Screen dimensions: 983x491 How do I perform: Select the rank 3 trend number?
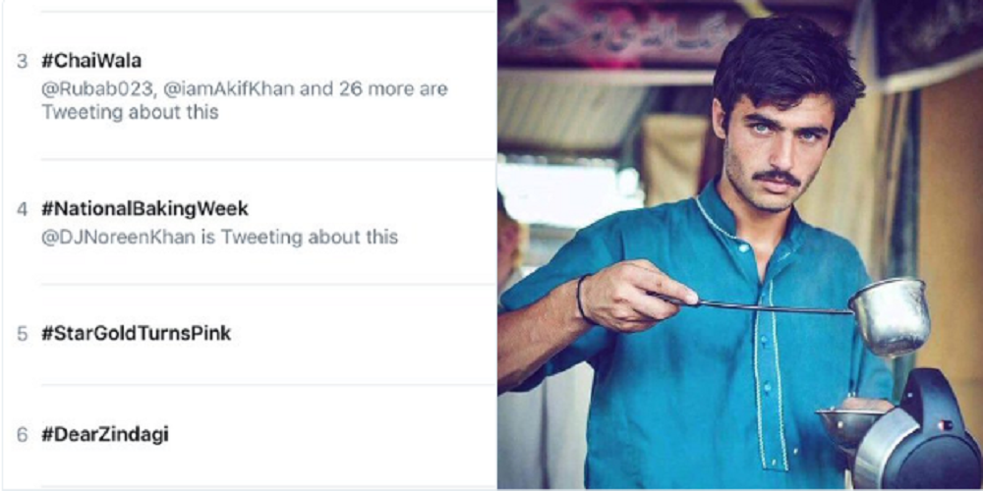(x=23, y=61)
